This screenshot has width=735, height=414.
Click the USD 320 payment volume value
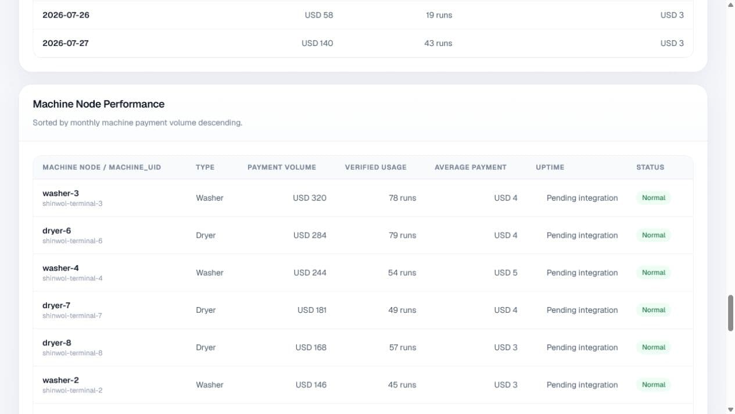click(x=310, y=198)
